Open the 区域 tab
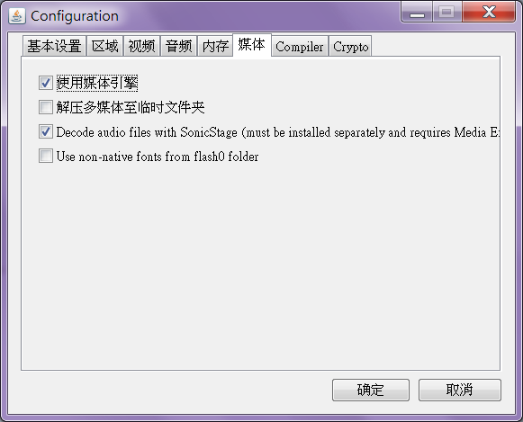Image resolution: width=523 pixels, height=422 pixels. coord(105,46)
